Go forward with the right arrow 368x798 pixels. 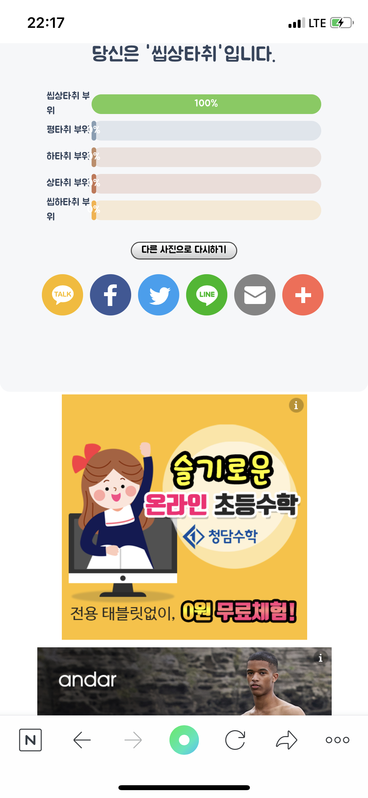coord(133,740)
